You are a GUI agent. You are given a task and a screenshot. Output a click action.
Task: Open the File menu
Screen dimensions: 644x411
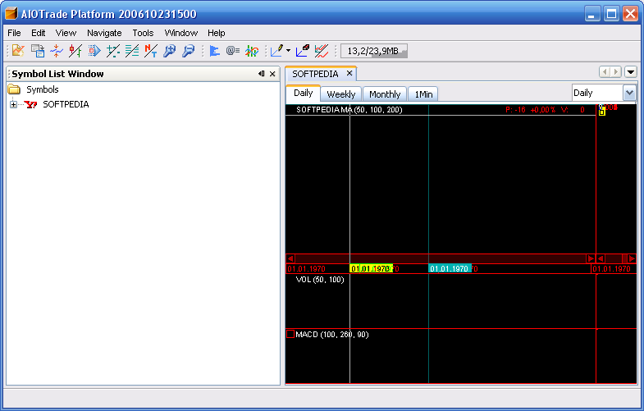coord(15,33)
